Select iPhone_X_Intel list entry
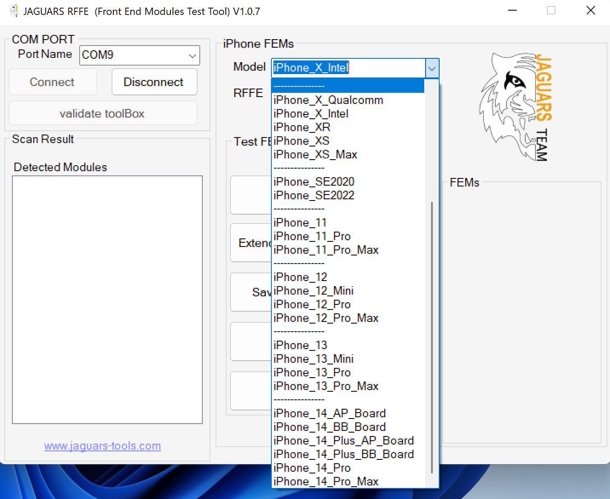Screen dimensions: 610x499 pos(348,114)
